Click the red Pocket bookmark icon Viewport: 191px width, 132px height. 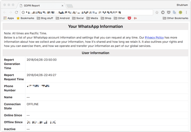click(x=129, y=18)
